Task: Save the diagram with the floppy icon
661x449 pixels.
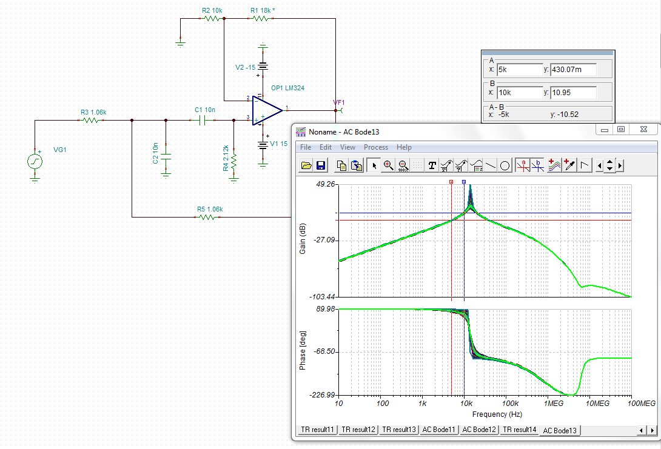Action: click(x=320, y=165)
